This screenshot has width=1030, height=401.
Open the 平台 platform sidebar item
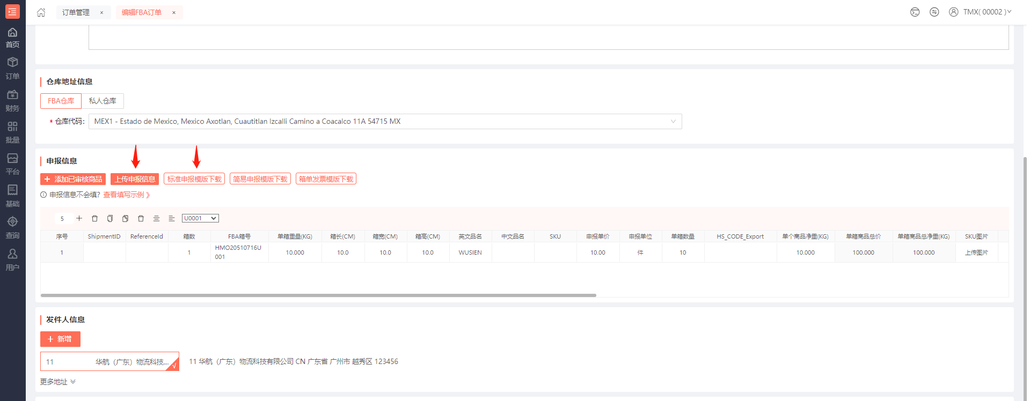pyautogui.click(x=12, y=164)
